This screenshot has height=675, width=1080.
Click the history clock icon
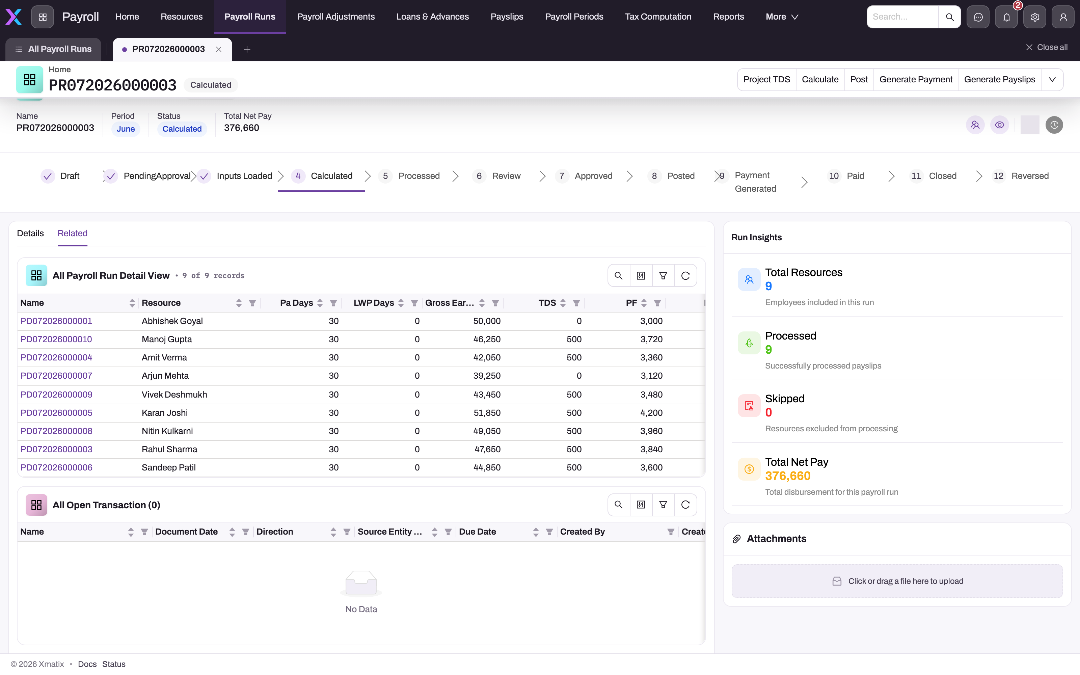coord(1054,125)
